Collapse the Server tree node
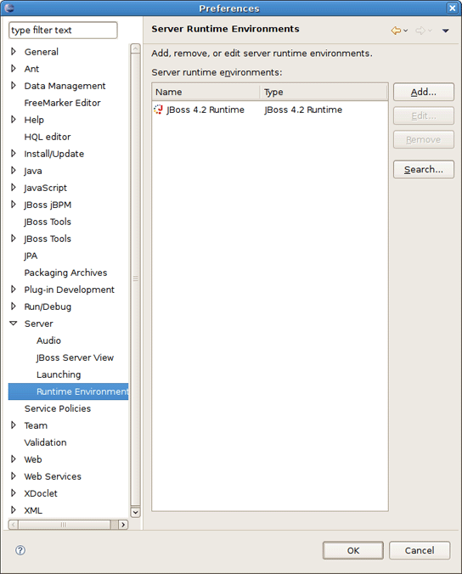This screenshot has width=462, height=574. tap(14, 324)
